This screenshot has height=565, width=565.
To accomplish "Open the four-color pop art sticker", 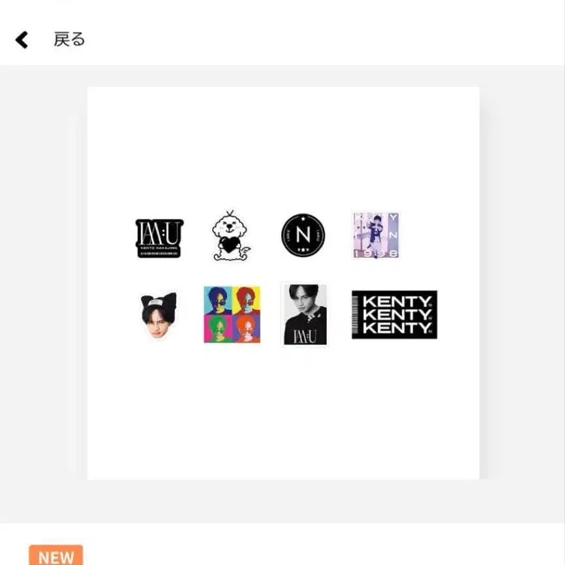I will point(232,314).
